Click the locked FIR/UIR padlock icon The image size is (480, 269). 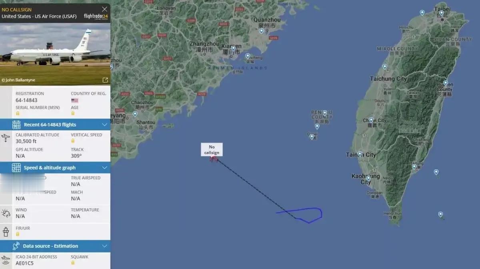point(18,234)
